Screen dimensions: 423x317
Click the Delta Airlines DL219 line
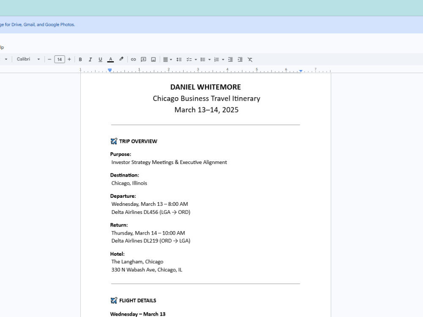click(151, 241)
